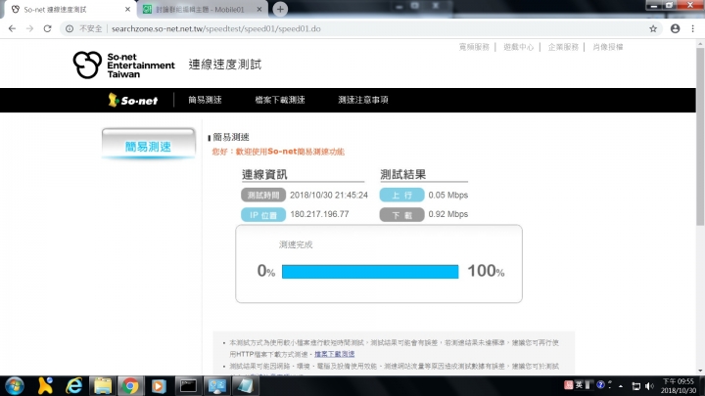This screenshot has height=396, width=705.
Task: Reload the page with the refresh icon
Action: pos(47,28)
